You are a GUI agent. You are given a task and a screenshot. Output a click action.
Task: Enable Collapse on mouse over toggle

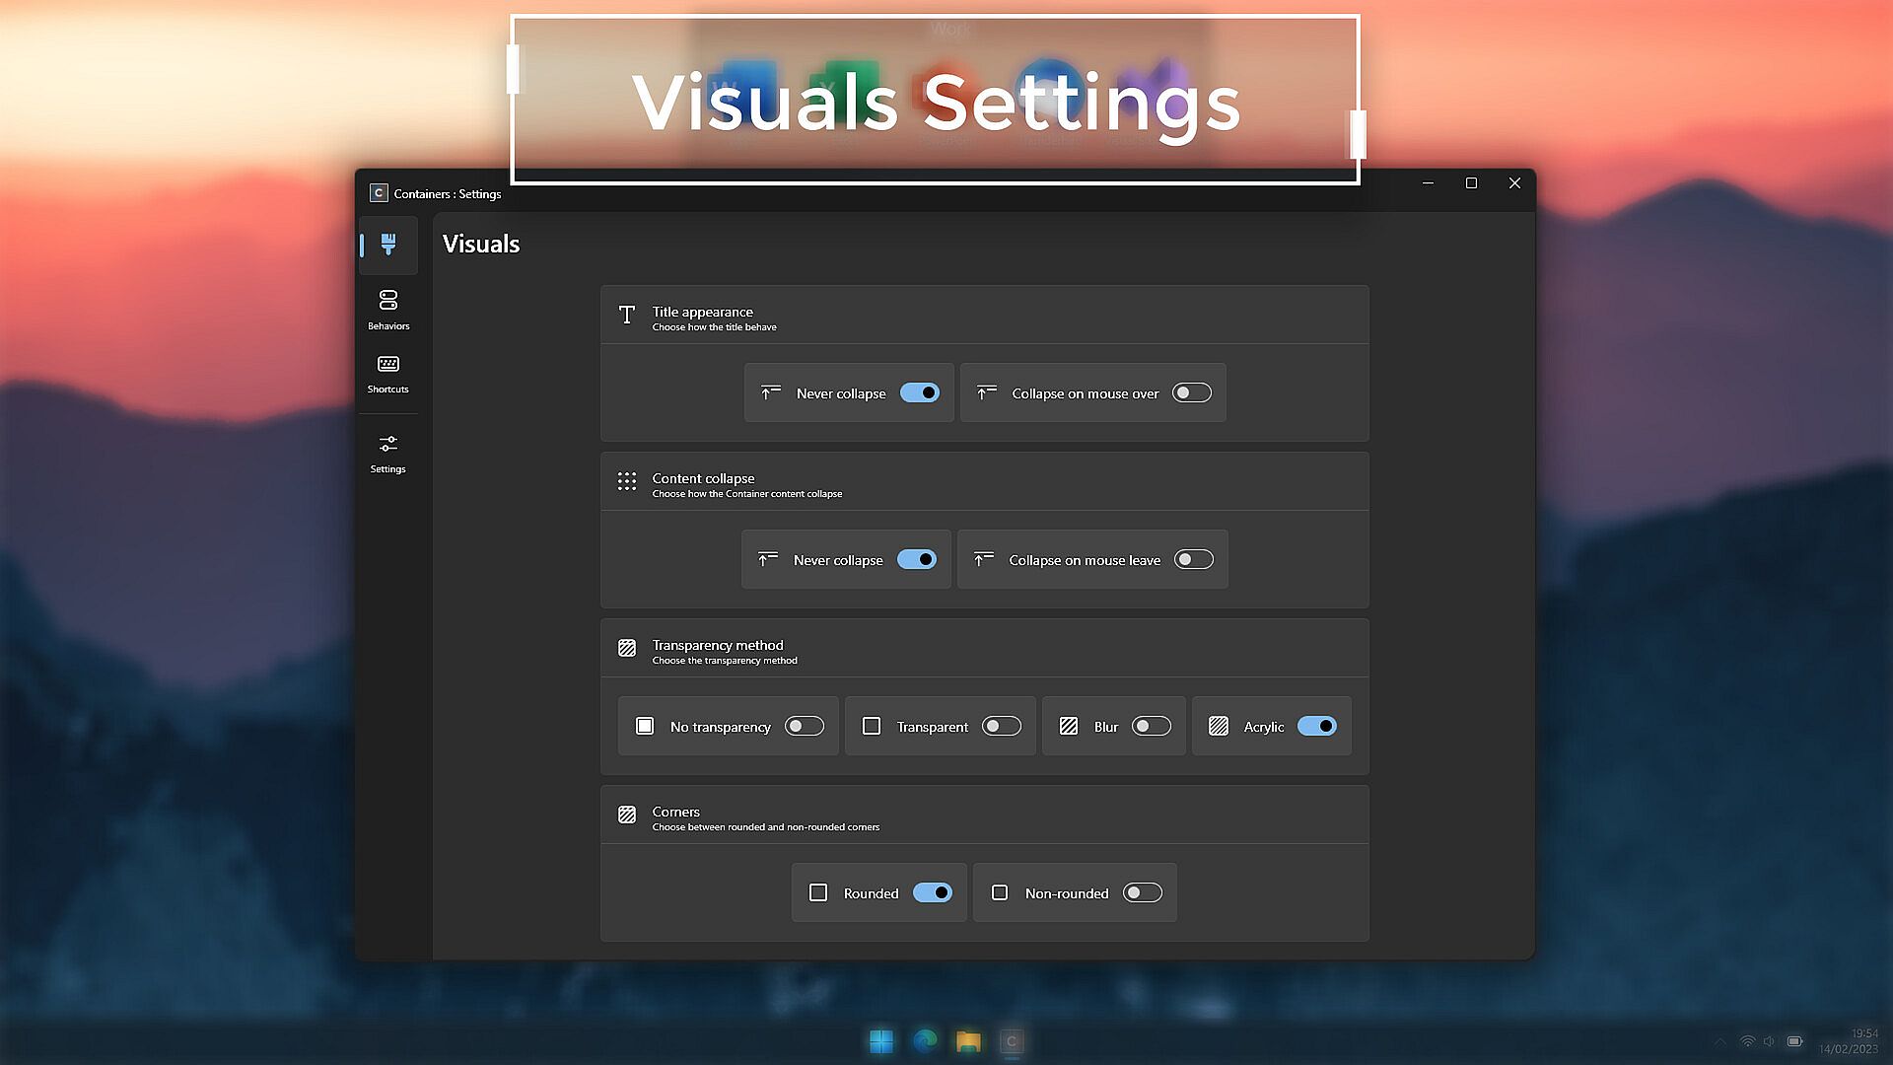[x=1191, y=392]
